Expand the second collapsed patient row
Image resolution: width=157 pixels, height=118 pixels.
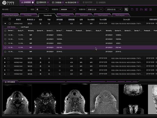5,62
